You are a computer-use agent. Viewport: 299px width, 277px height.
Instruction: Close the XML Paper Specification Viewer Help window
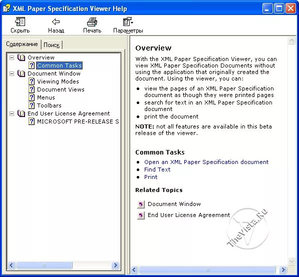(x=290, y=8)
